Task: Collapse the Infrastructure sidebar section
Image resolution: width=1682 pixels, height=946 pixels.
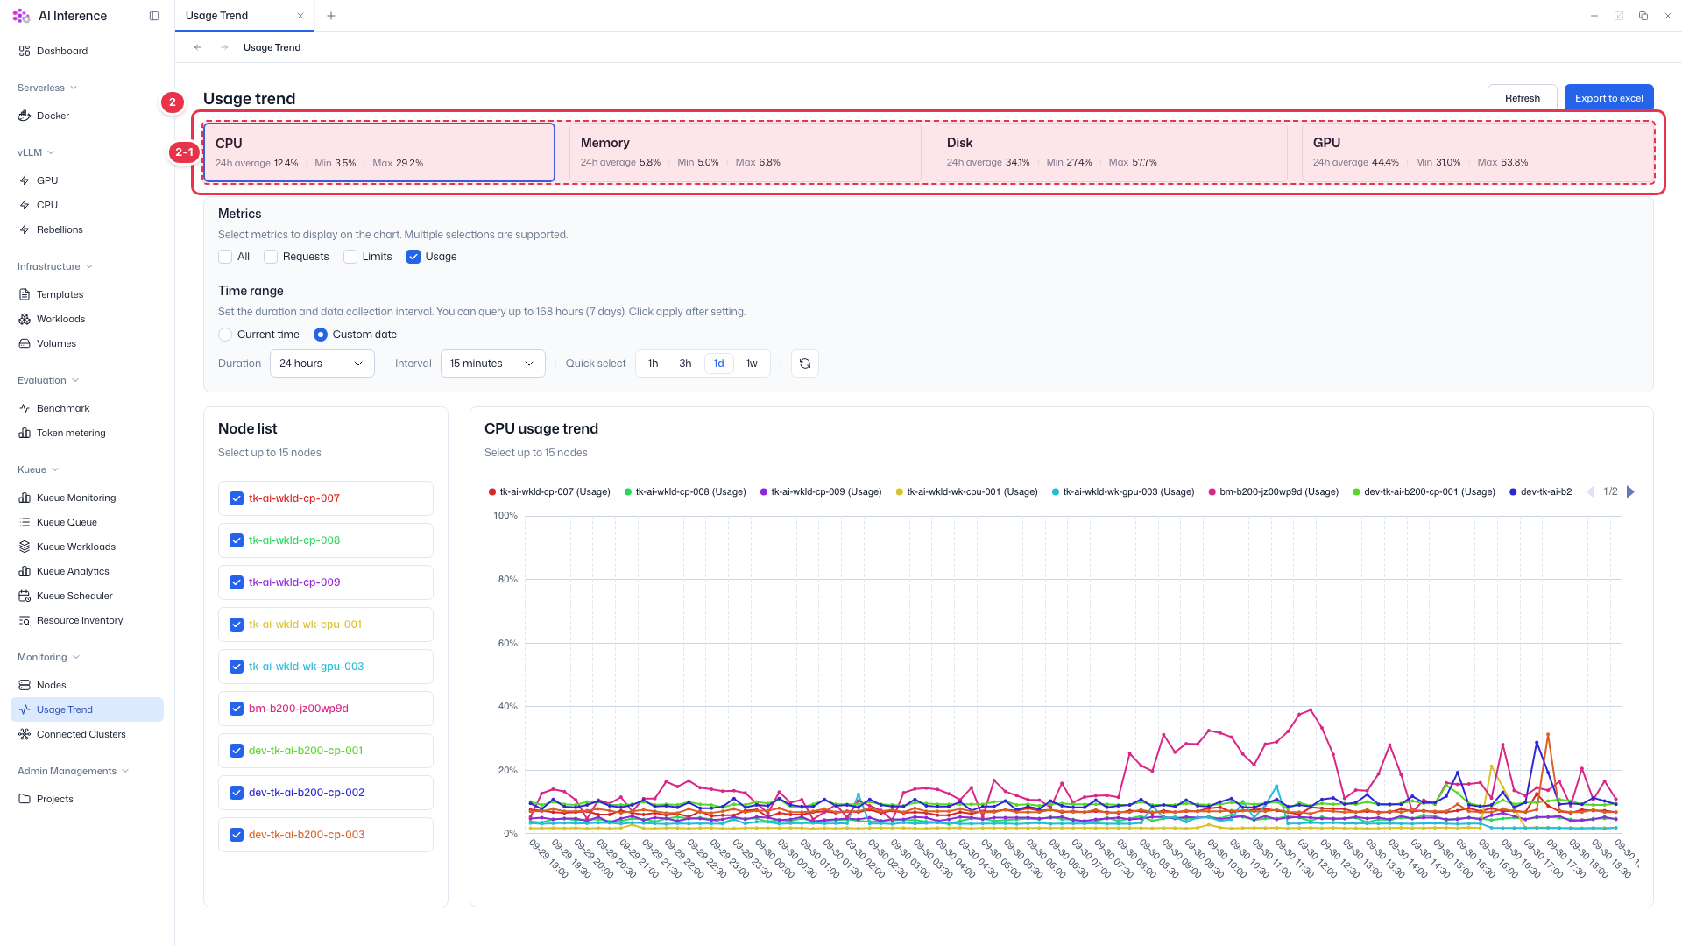Action: pos(55,266)
